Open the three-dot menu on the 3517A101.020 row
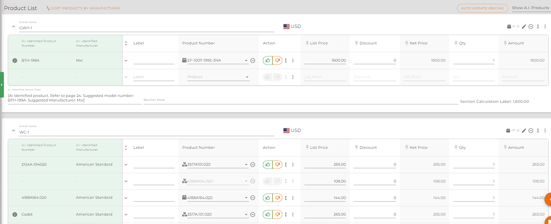This screenshot has height=224, width=551. (293, 165)
